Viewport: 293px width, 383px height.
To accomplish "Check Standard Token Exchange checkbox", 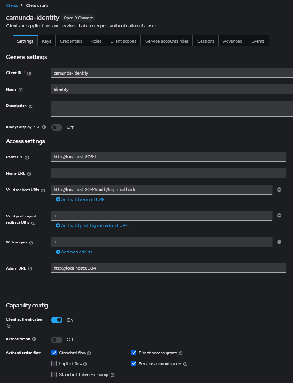I will pyautogui.click(x=55, y=375).
